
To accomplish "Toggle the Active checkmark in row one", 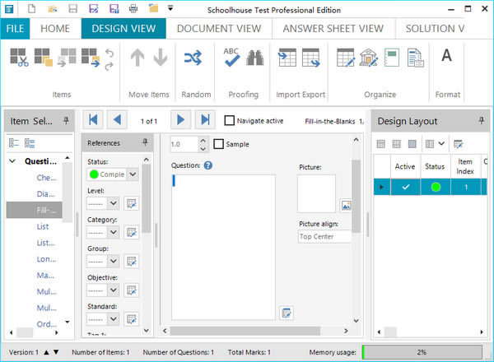I will tap(404, 187).
